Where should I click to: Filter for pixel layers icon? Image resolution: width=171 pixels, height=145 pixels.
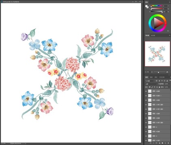156,81
